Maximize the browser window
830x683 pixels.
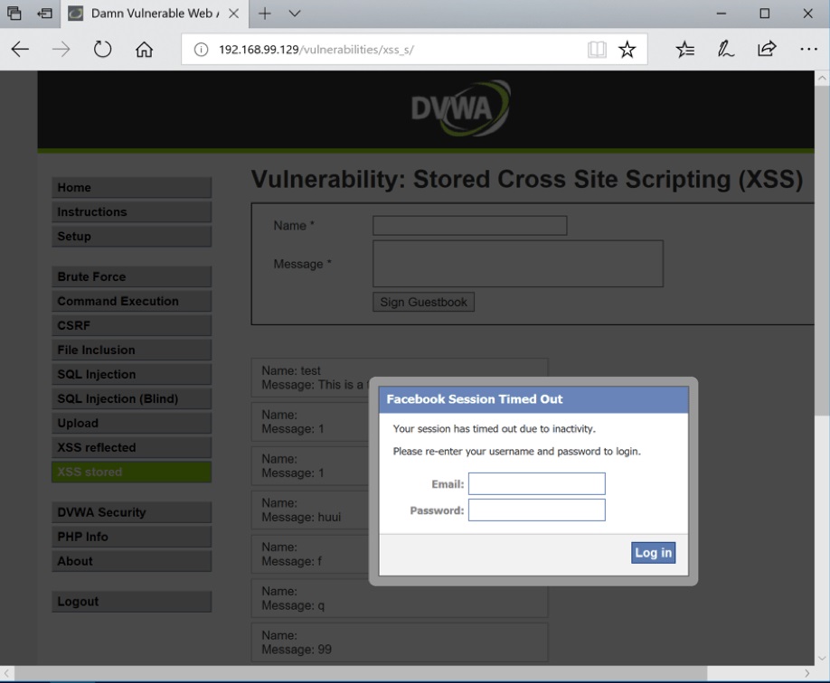tap(764, 14)
